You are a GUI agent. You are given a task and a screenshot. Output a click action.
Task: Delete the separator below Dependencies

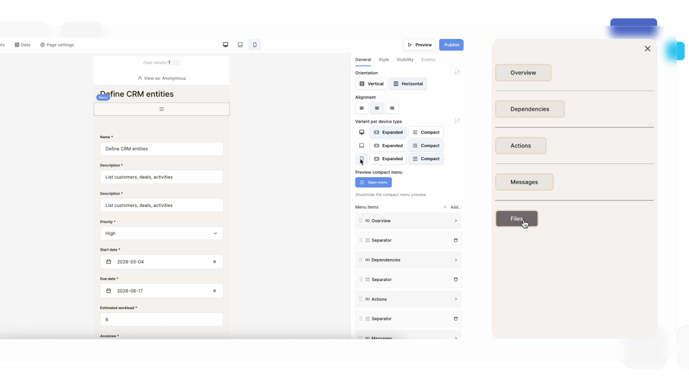456,280
